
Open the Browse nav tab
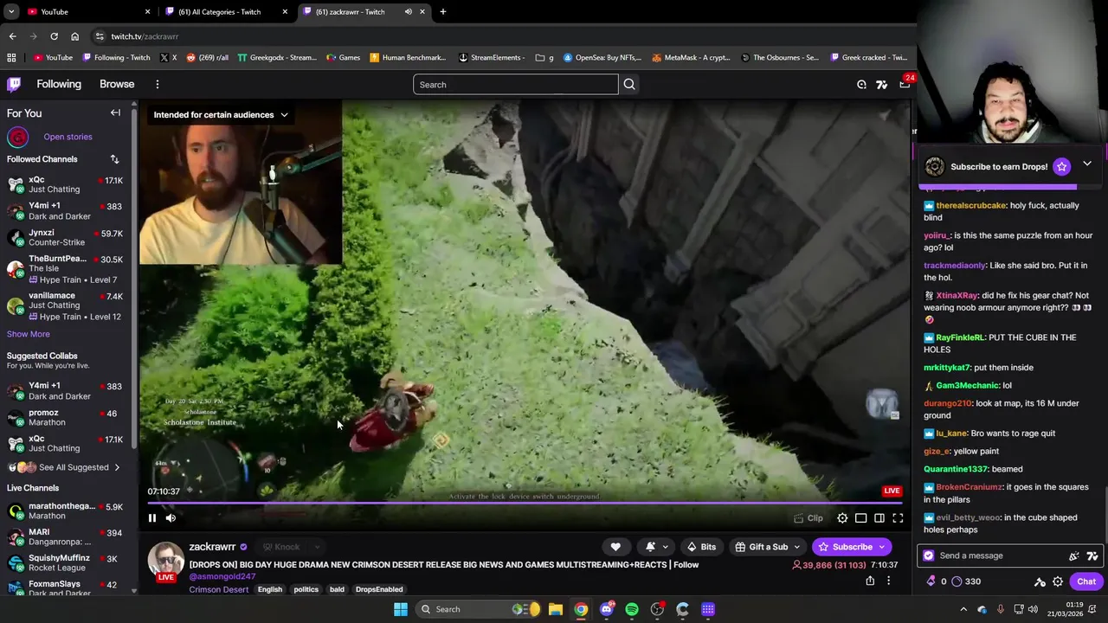pos(117,84)
